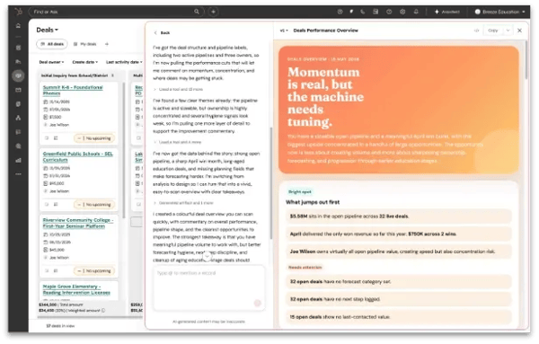This screenshot has height=344, width=539.
Task: Open Maple Grove Elementary deal link
Action: (x=76, y=289)
